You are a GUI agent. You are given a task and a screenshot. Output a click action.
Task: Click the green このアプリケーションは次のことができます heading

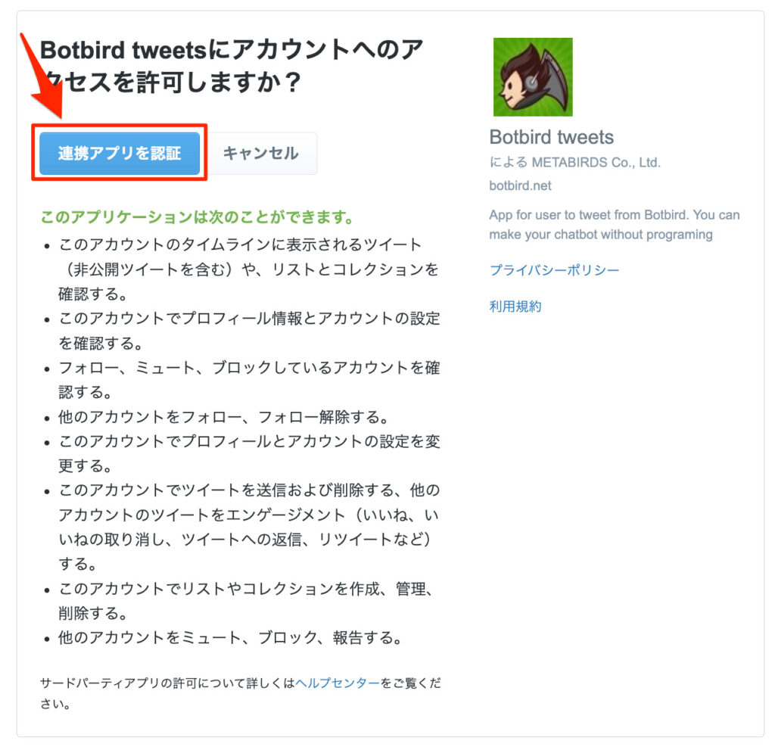click(197, 217)
